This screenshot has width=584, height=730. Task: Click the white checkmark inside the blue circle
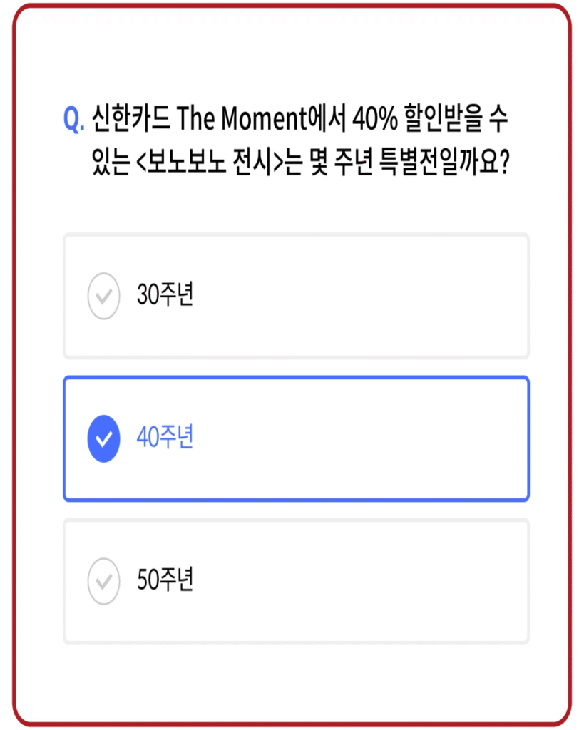point(103,438)
